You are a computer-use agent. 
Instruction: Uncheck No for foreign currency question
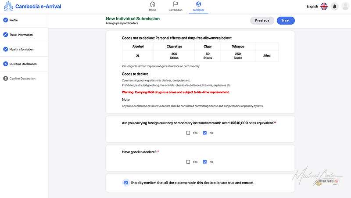(x=205, y=133)
